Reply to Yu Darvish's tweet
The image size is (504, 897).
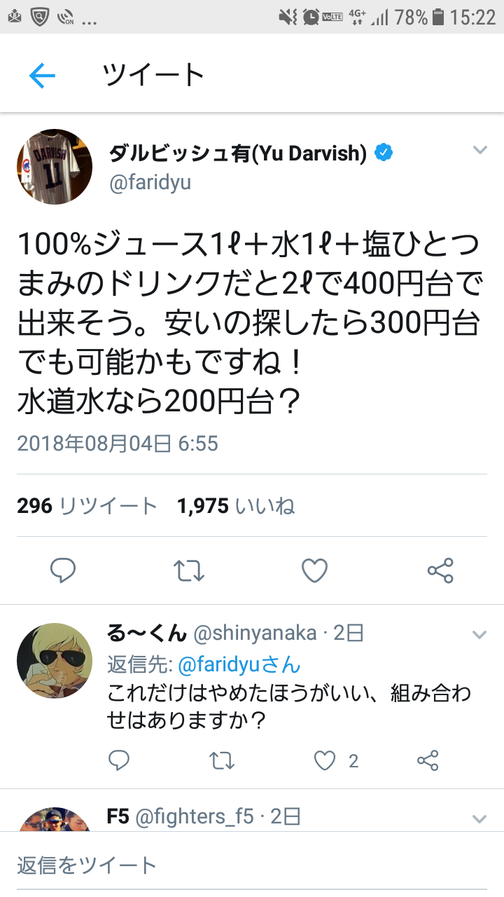63,571
